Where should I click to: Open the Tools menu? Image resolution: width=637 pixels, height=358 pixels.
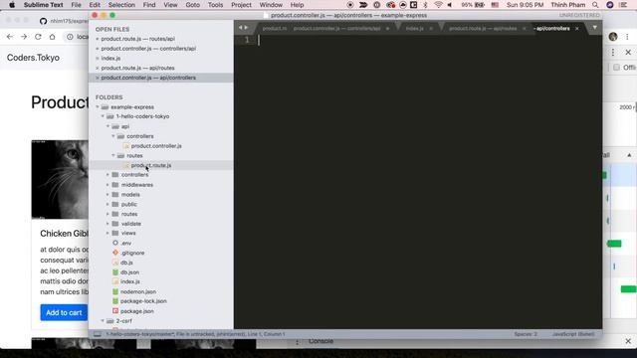tap(215, 5)
